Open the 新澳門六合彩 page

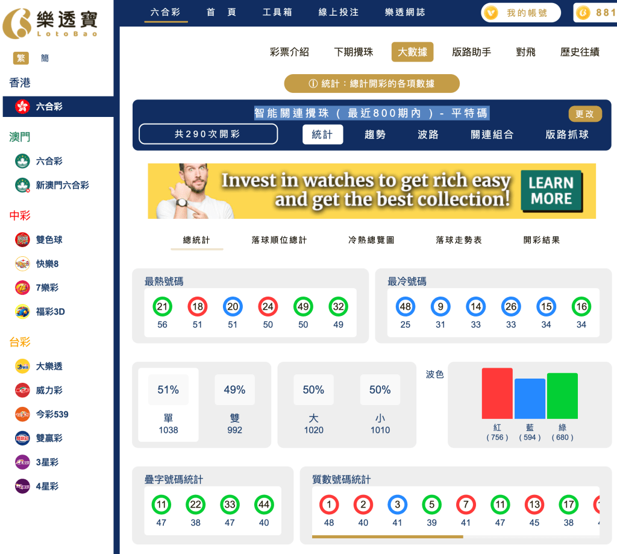tap(54, 185)
